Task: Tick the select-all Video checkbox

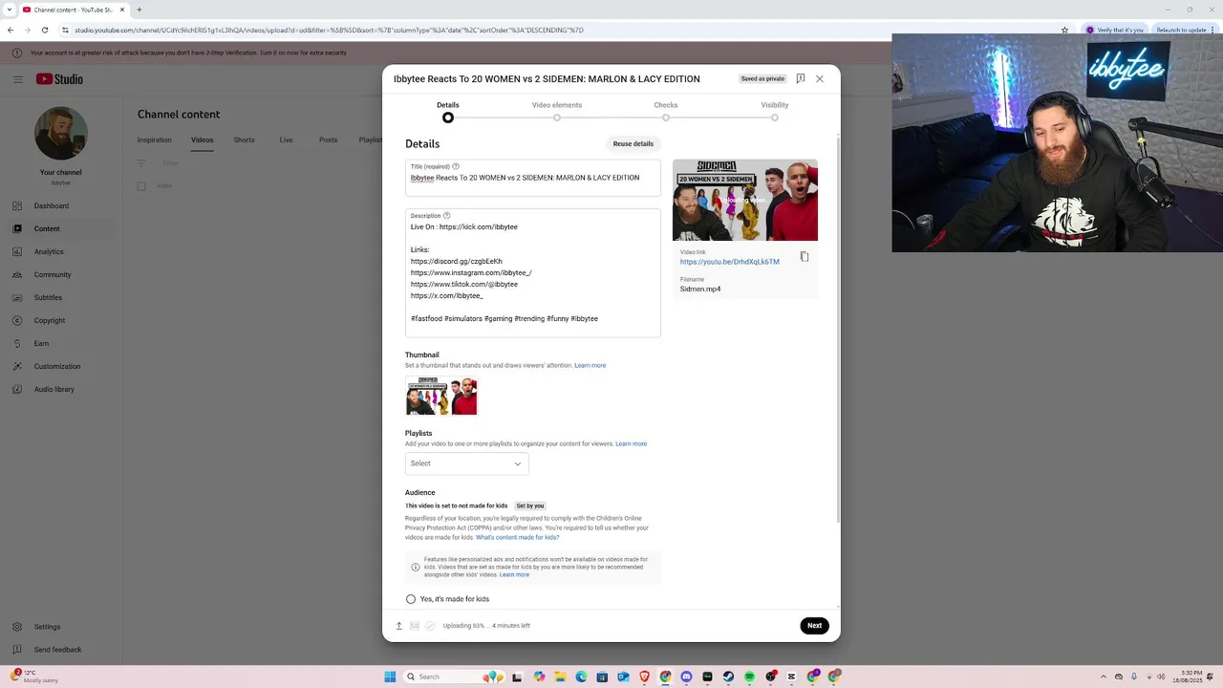Action: pos(141,186)
